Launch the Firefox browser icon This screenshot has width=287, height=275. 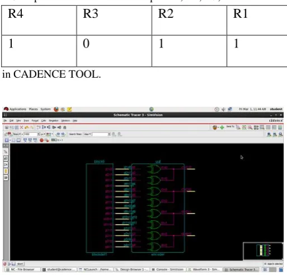click(56, 109)
